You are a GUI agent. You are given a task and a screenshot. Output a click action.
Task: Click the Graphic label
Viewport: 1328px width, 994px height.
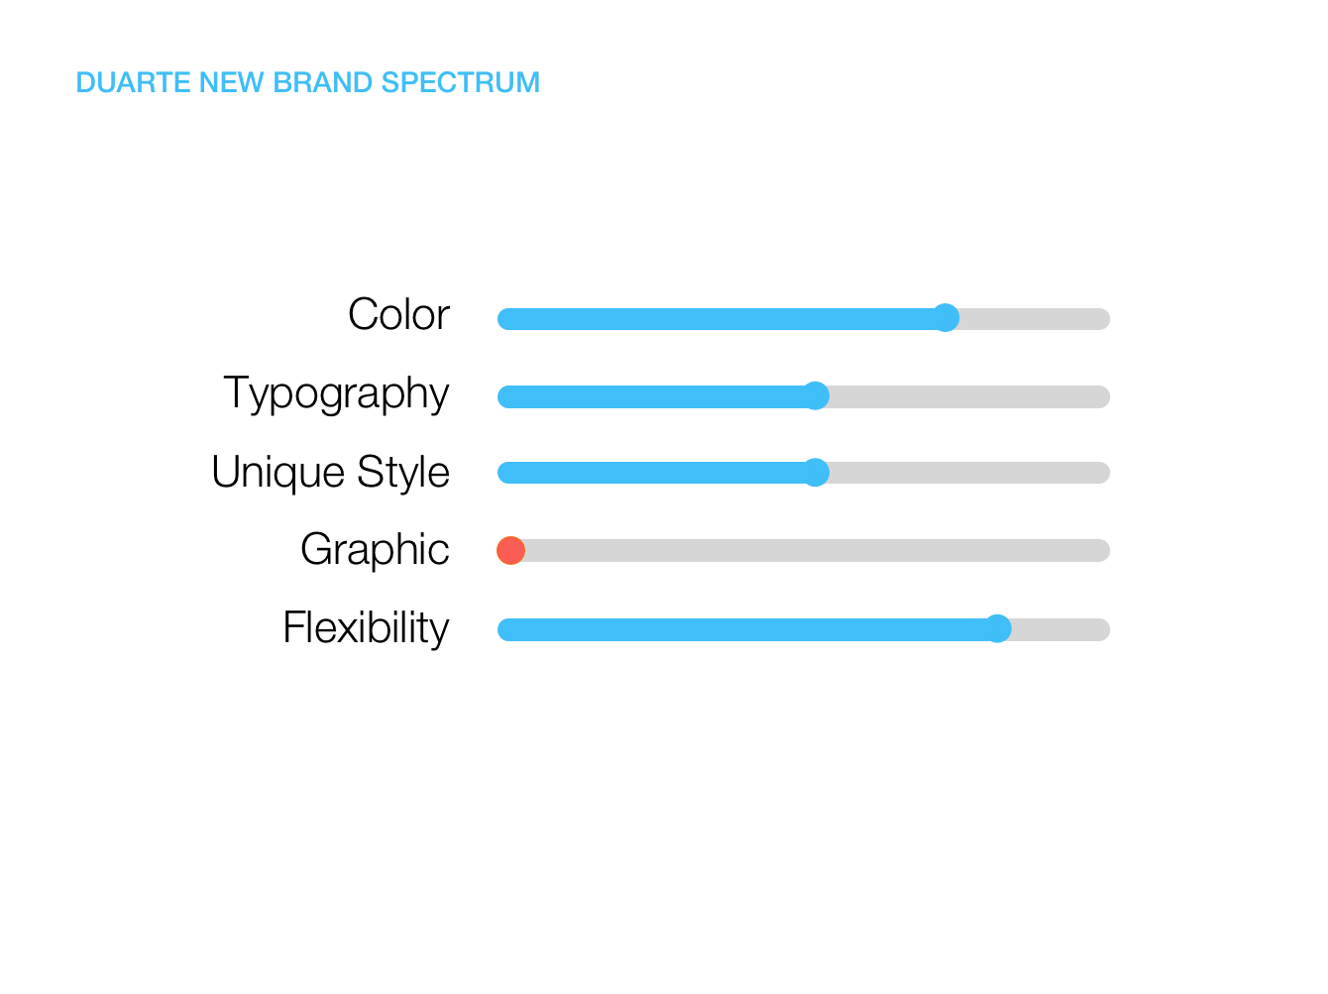pos(375,551)
